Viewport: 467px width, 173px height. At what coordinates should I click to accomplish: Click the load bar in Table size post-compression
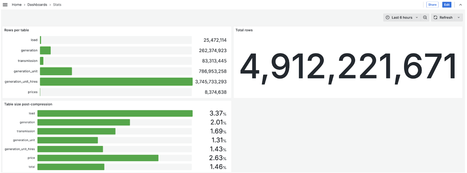115,113
